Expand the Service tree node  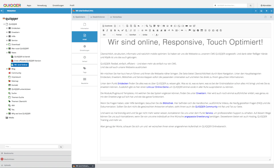click(7, 40)
